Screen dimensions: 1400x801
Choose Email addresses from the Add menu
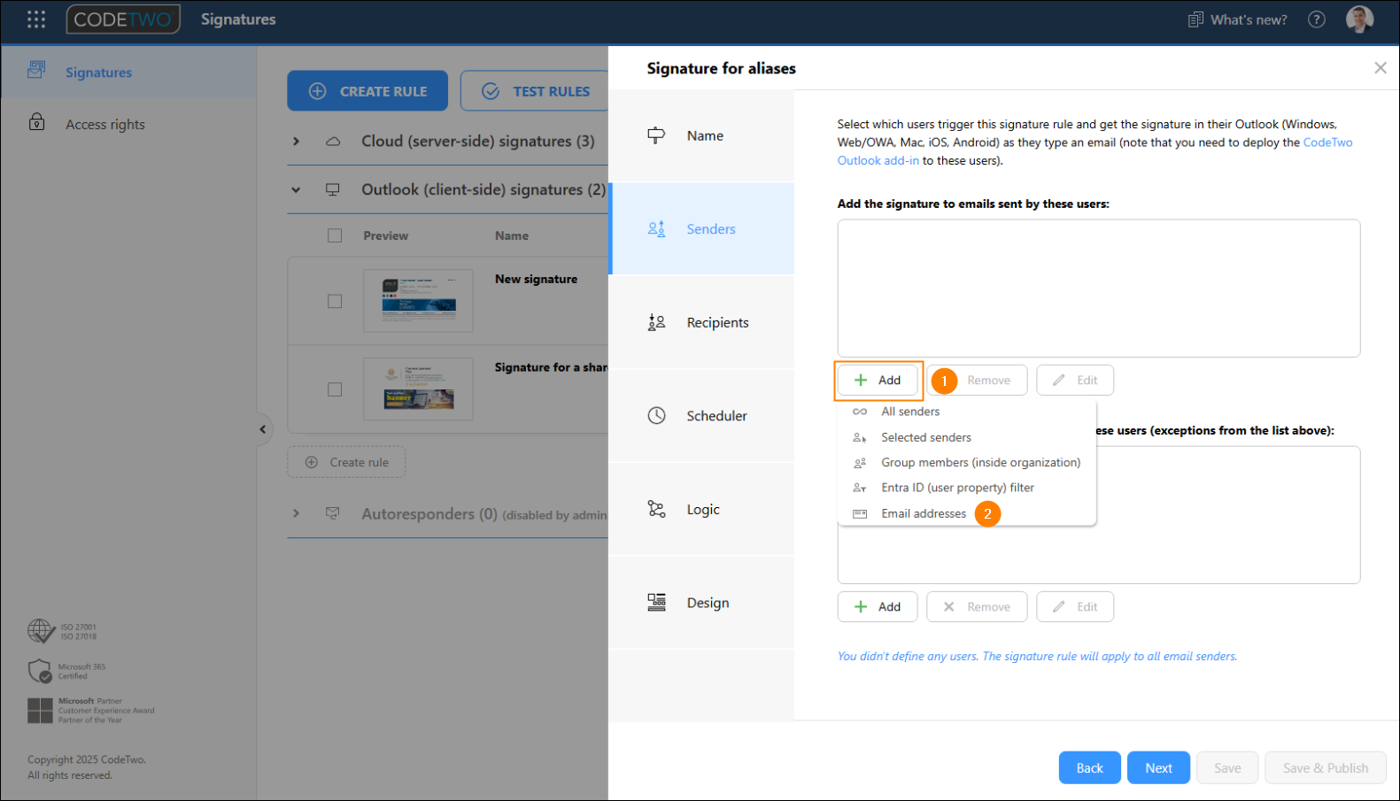click(967, 513)
